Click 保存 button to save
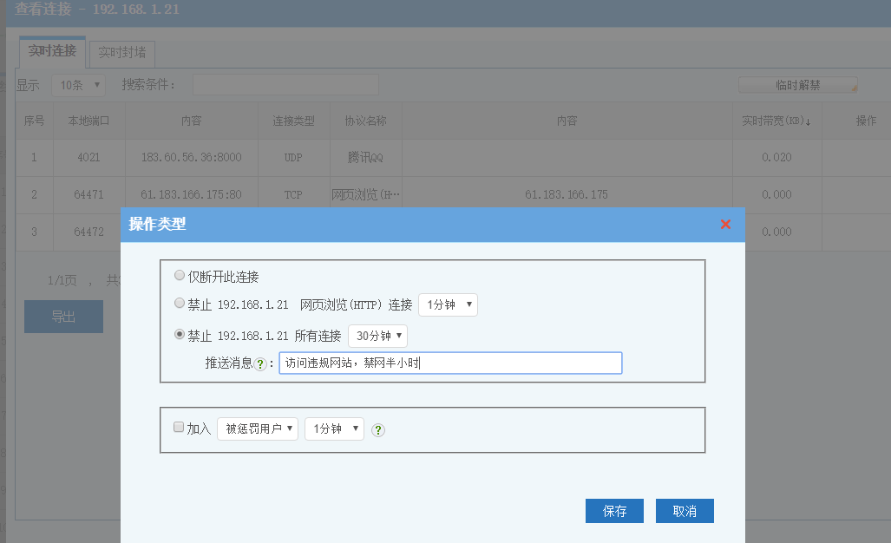 coord(614,511)
